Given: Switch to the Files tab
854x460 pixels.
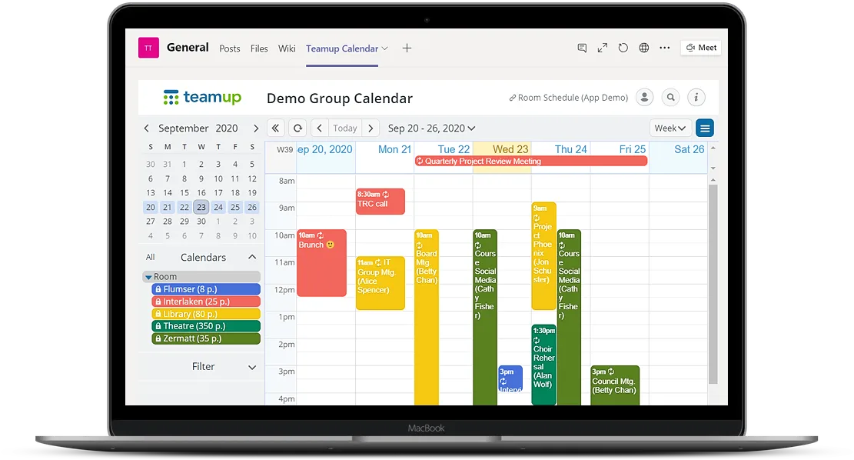Looking at the screenshot, I should (259, 48).
